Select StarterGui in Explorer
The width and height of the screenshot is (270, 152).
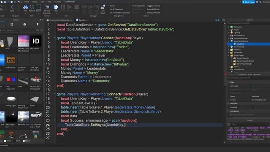[x=238, y=50]
